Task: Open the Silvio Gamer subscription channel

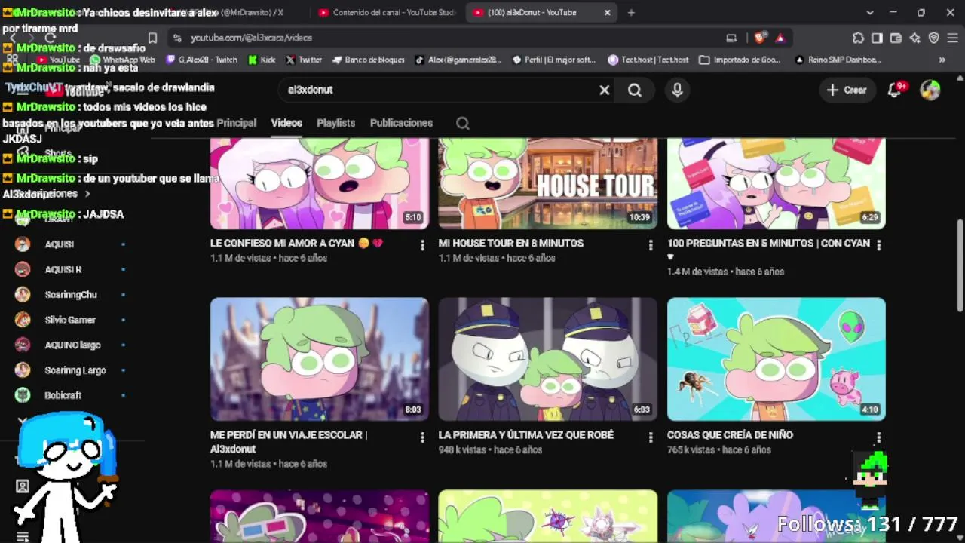Action: click(71, 320)
